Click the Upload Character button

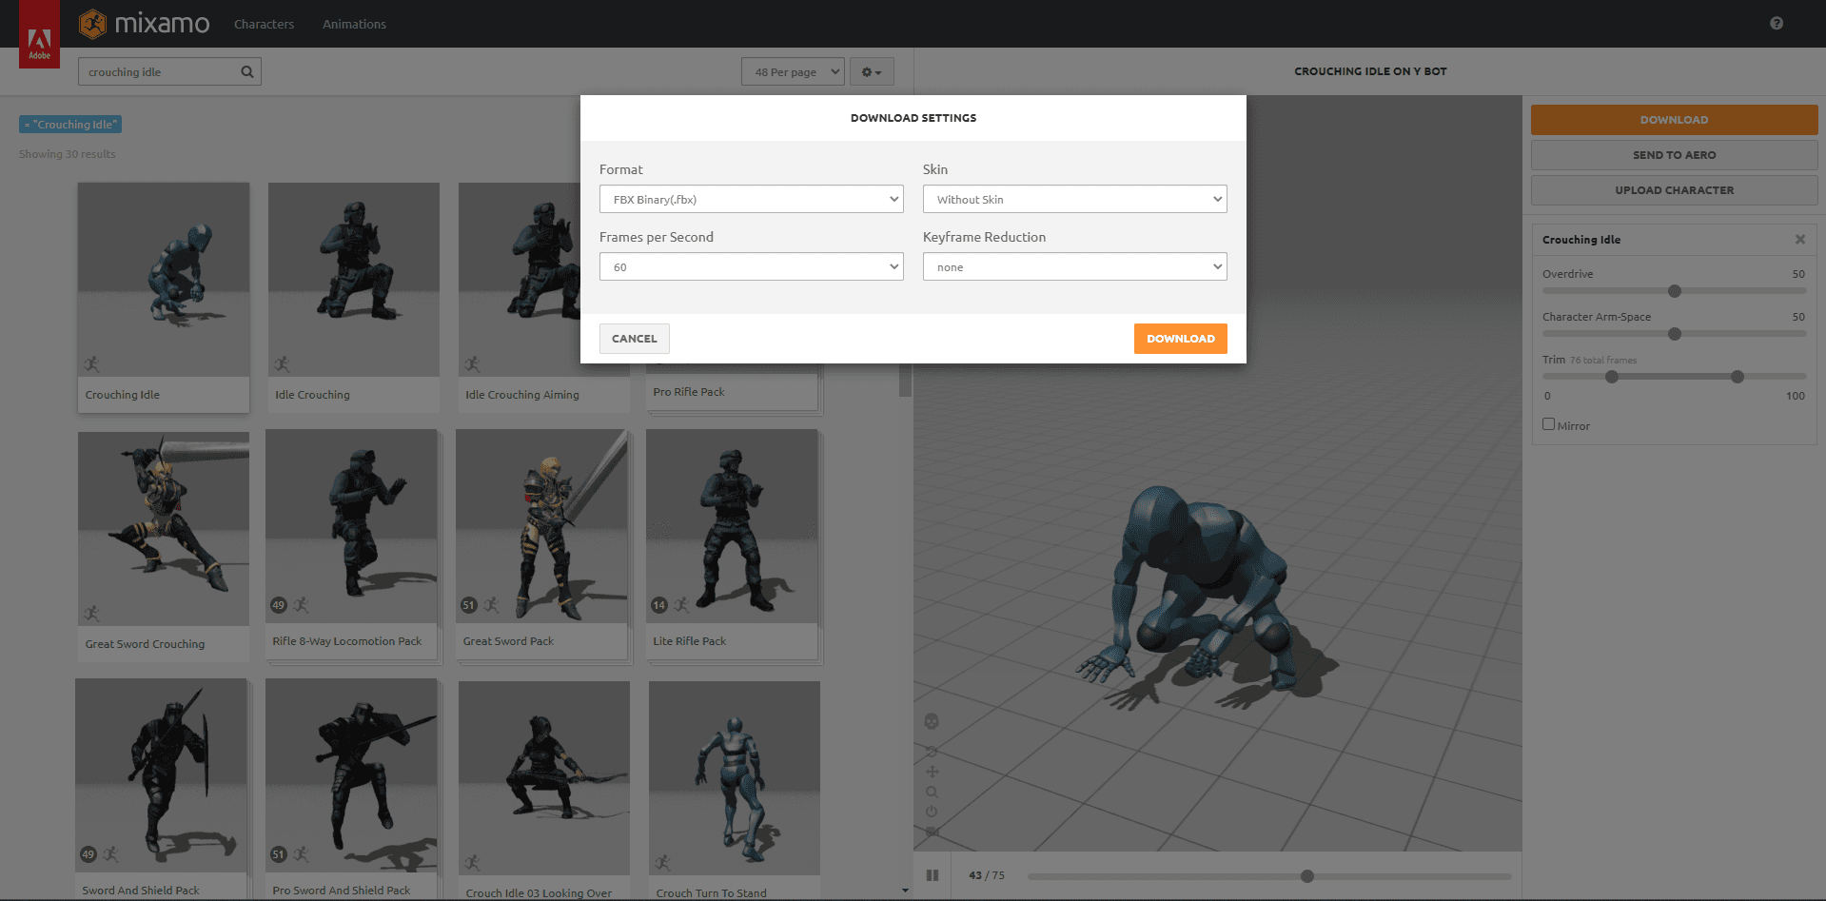[1674, 190]
